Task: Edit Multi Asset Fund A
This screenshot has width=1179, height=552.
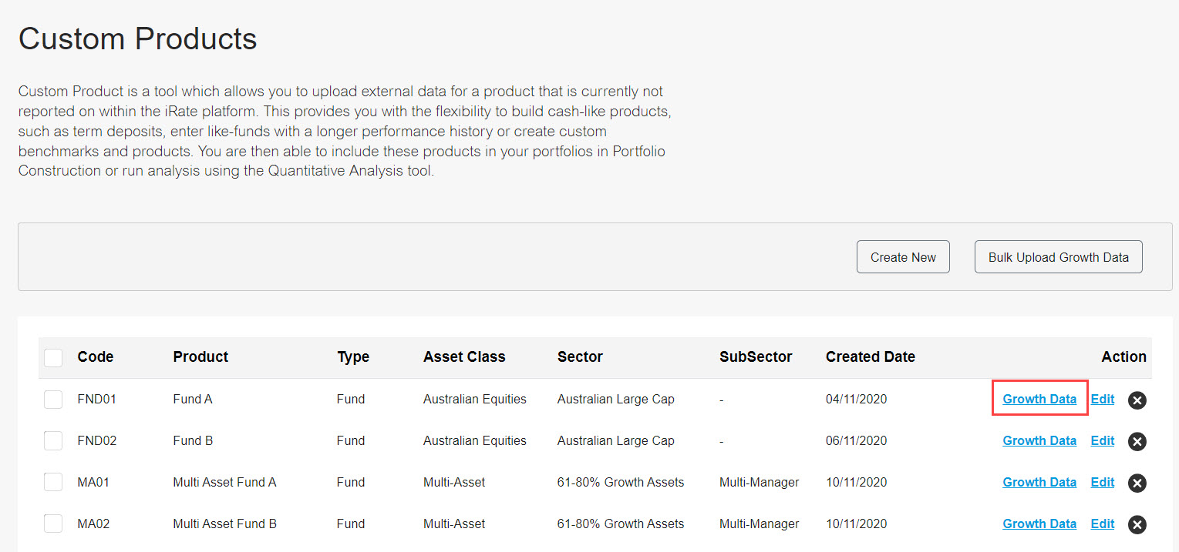Action: [x=1103, y=482]
